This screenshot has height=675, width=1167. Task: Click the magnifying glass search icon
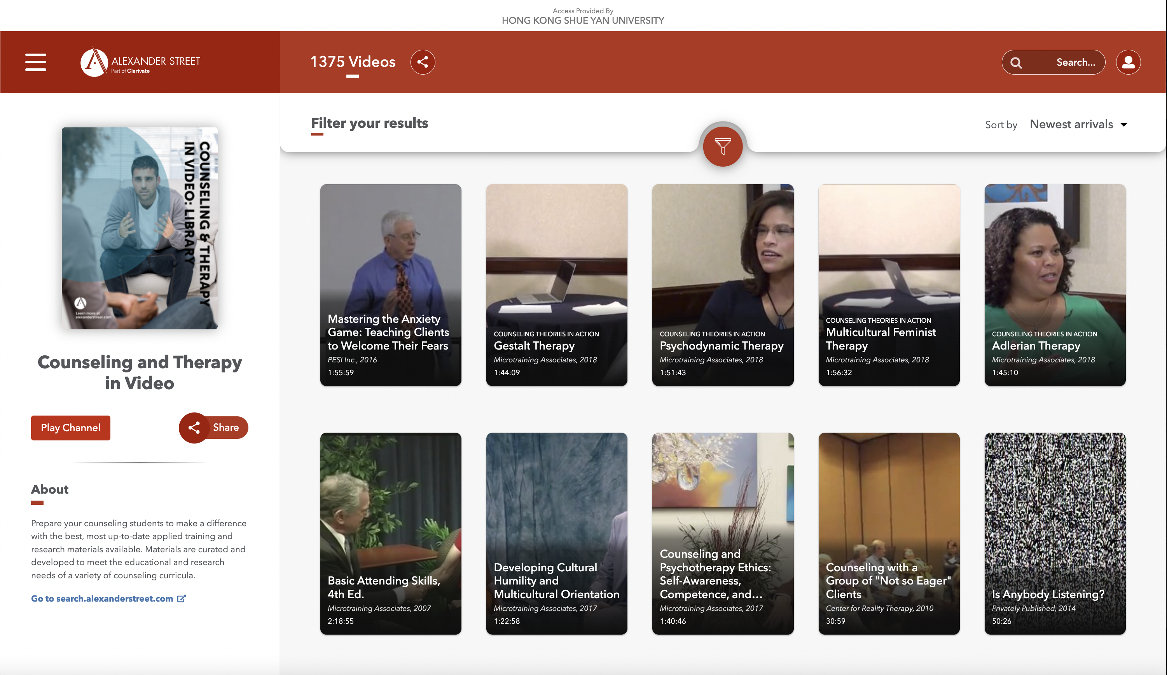(x=1016, y=63)
